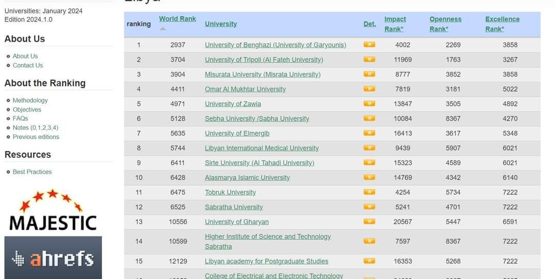This screenshot has width=555, height=279.
Task: Open details icon for University of Gharyan
Action: [x=369, y=222]
